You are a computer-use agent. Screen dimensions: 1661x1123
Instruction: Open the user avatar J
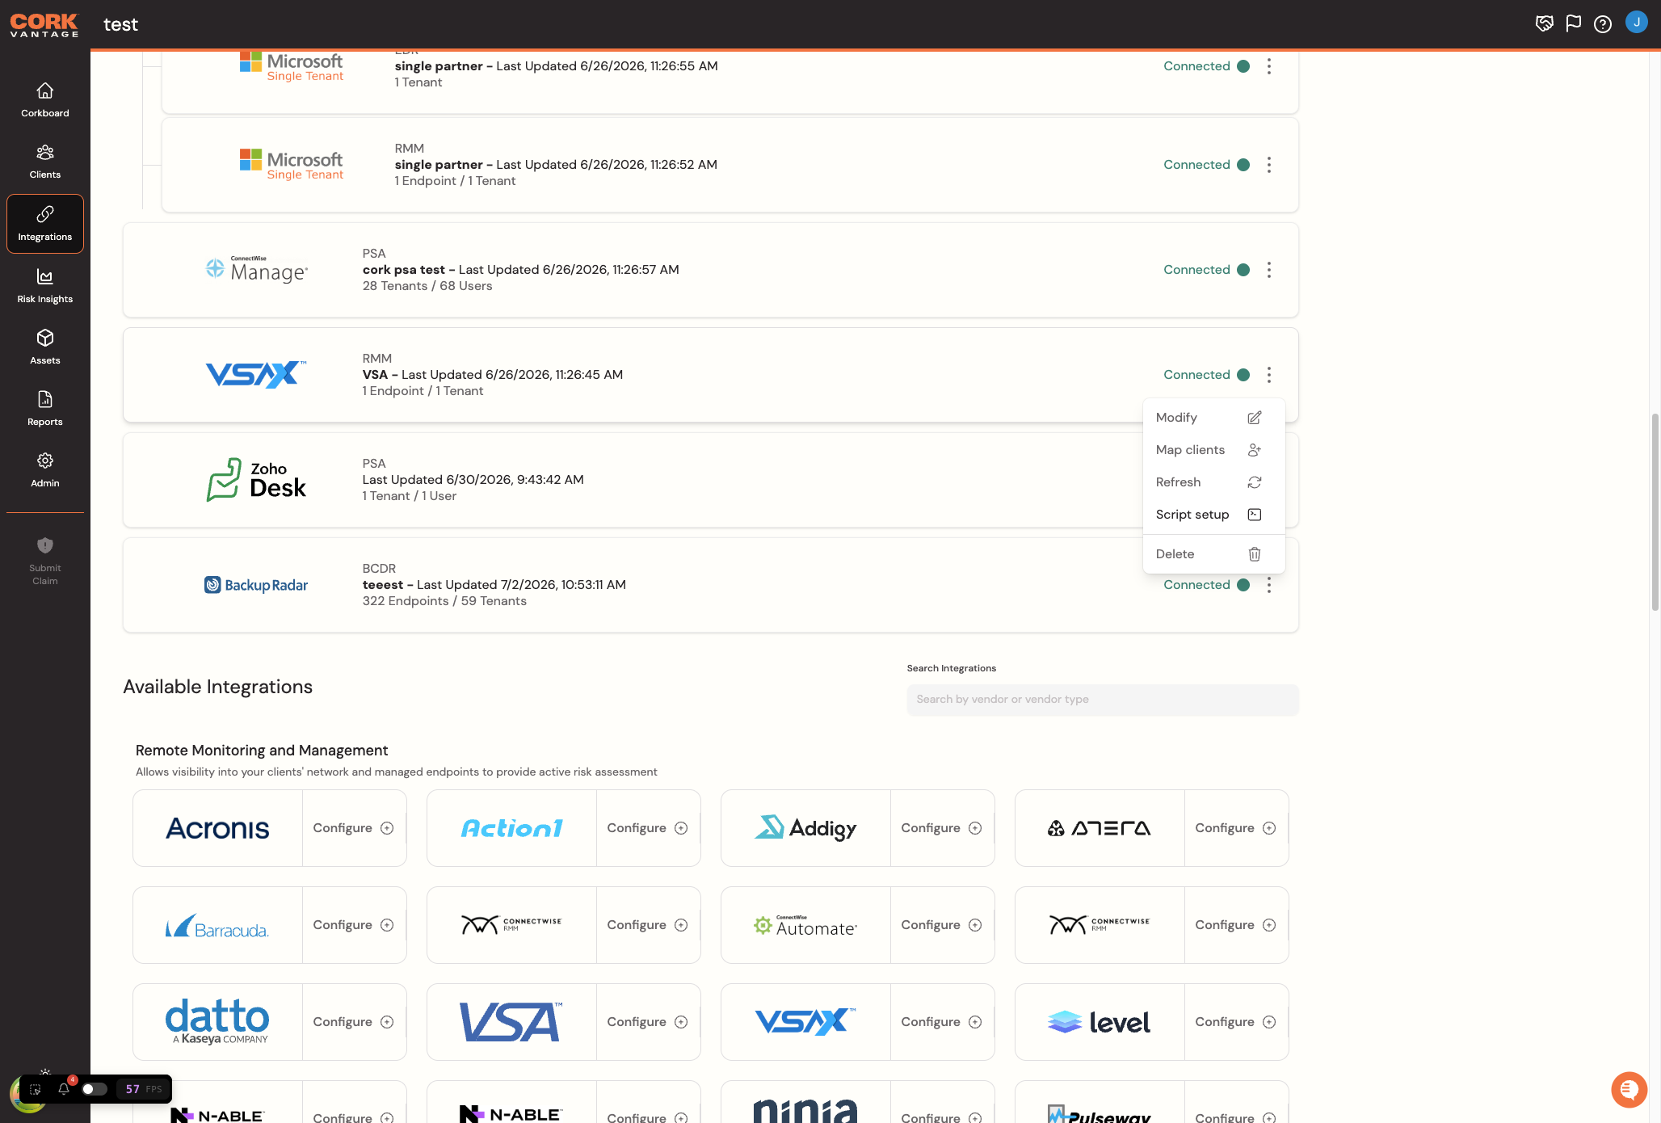pyautogui.click(x=1637, y=23)
